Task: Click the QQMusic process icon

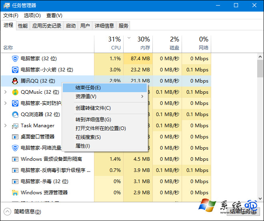Action: 15,92
